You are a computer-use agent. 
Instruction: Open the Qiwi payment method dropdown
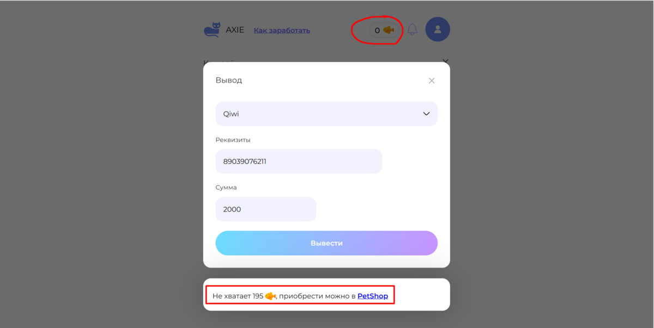point(326,114)
